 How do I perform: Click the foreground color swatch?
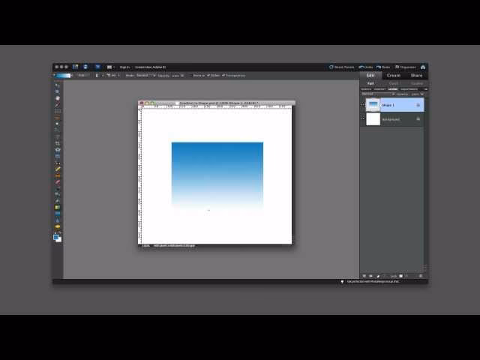pyautogui.click(x=55, y=237)
